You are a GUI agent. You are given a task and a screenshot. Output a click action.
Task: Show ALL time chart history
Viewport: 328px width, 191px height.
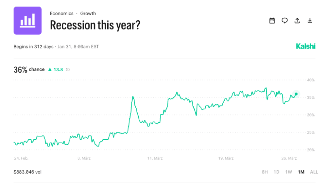point(314,172)
